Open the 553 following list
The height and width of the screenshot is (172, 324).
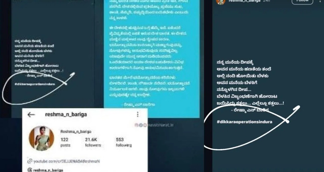pyautogui.click(x=123, y=142)
